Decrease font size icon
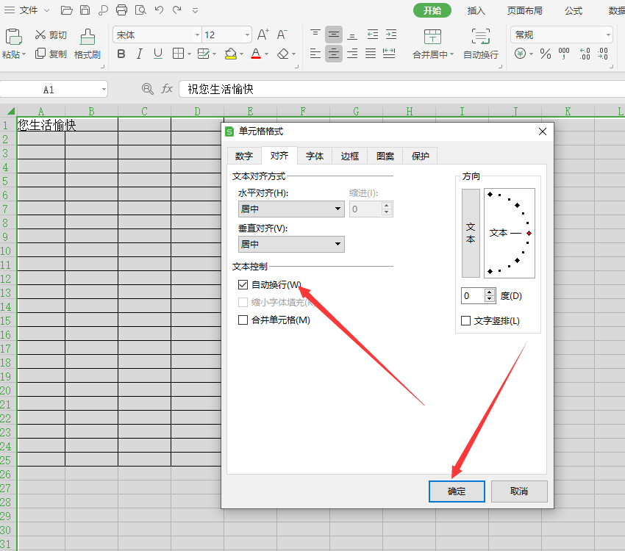 [282, 35]
